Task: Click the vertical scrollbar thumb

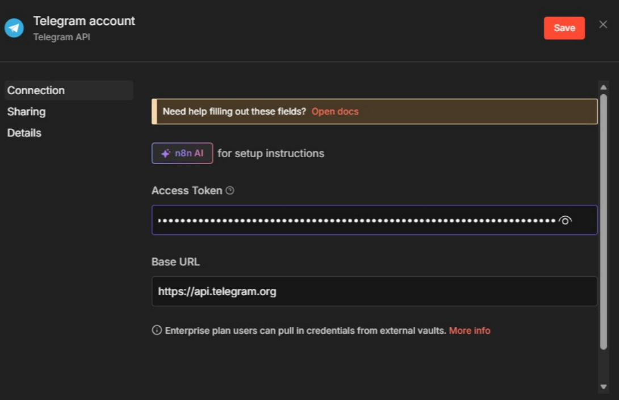Action: (x=603, y=222)
